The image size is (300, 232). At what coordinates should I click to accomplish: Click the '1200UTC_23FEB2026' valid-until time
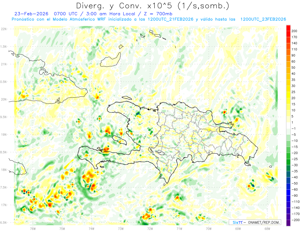(x=263, y=19)
